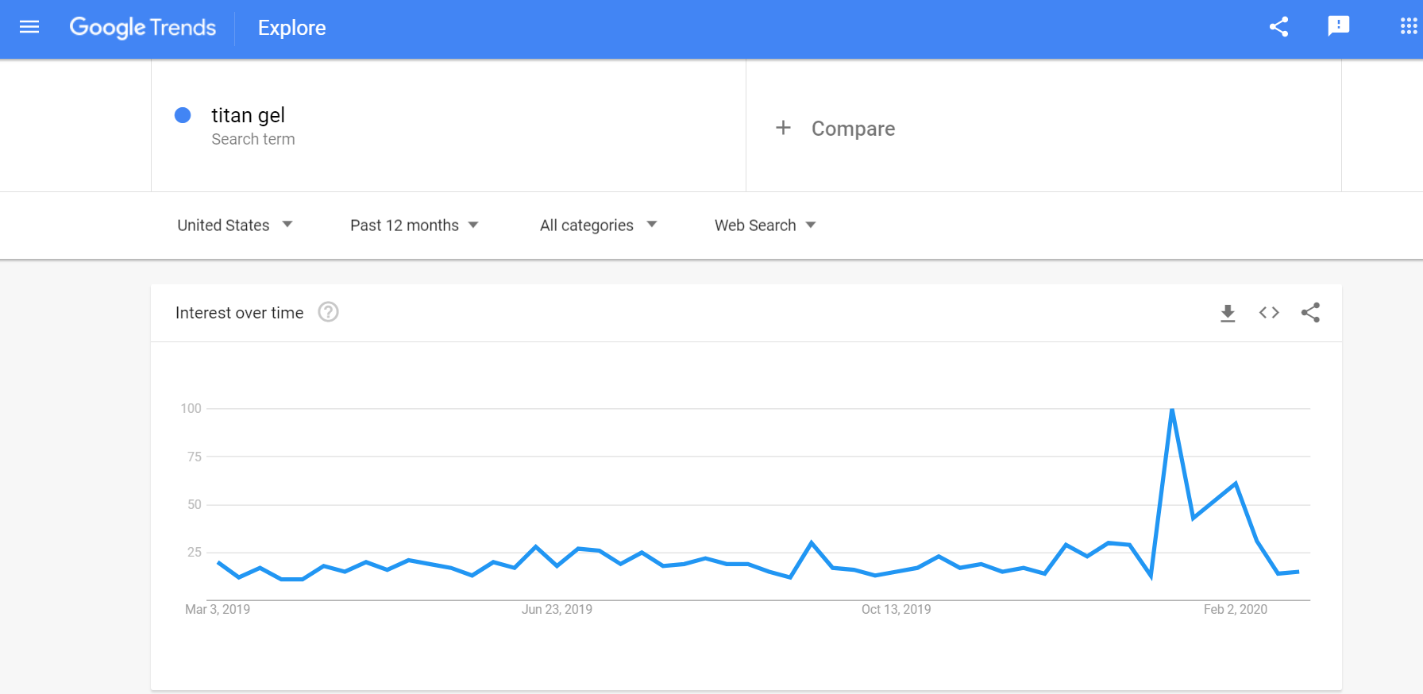This screenshot has height=694, width=1423.
Task: Open the Google apps grid
Action: [x=1408, y=27]
